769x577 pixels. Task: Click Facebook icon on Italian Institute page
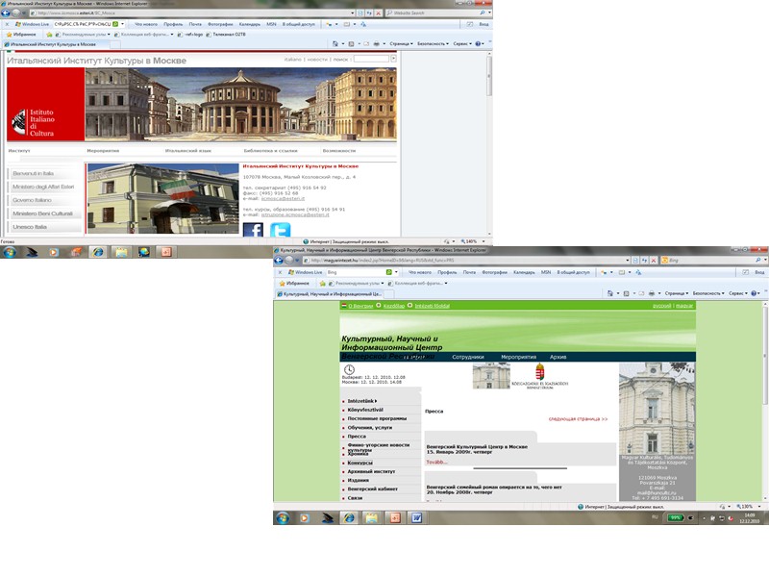[x=253, y=230]
